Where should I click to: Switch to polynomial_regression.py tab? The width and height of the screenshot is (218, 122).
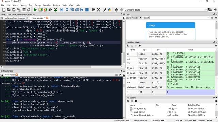(15, 18)
